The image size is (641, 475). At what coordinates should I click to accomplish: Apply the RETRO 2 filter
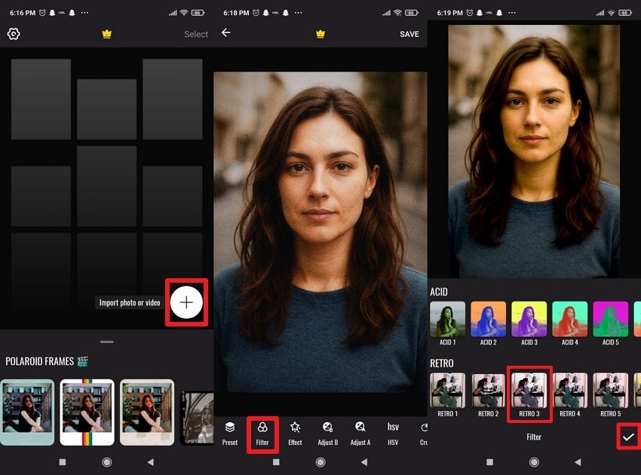click(488, 395)
